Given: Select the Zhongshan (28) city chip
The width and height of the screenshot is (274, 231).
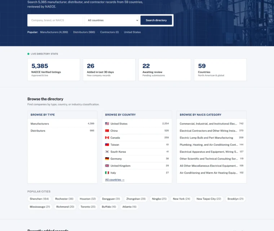Looking at the screenshot, I should click(x=136, y=199).
